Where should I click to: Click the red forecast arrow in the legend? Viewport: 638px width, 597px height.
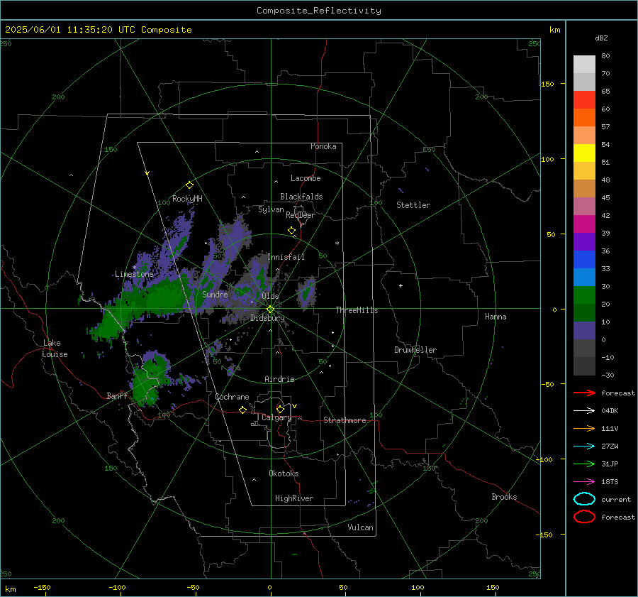[x=584, y=393]
